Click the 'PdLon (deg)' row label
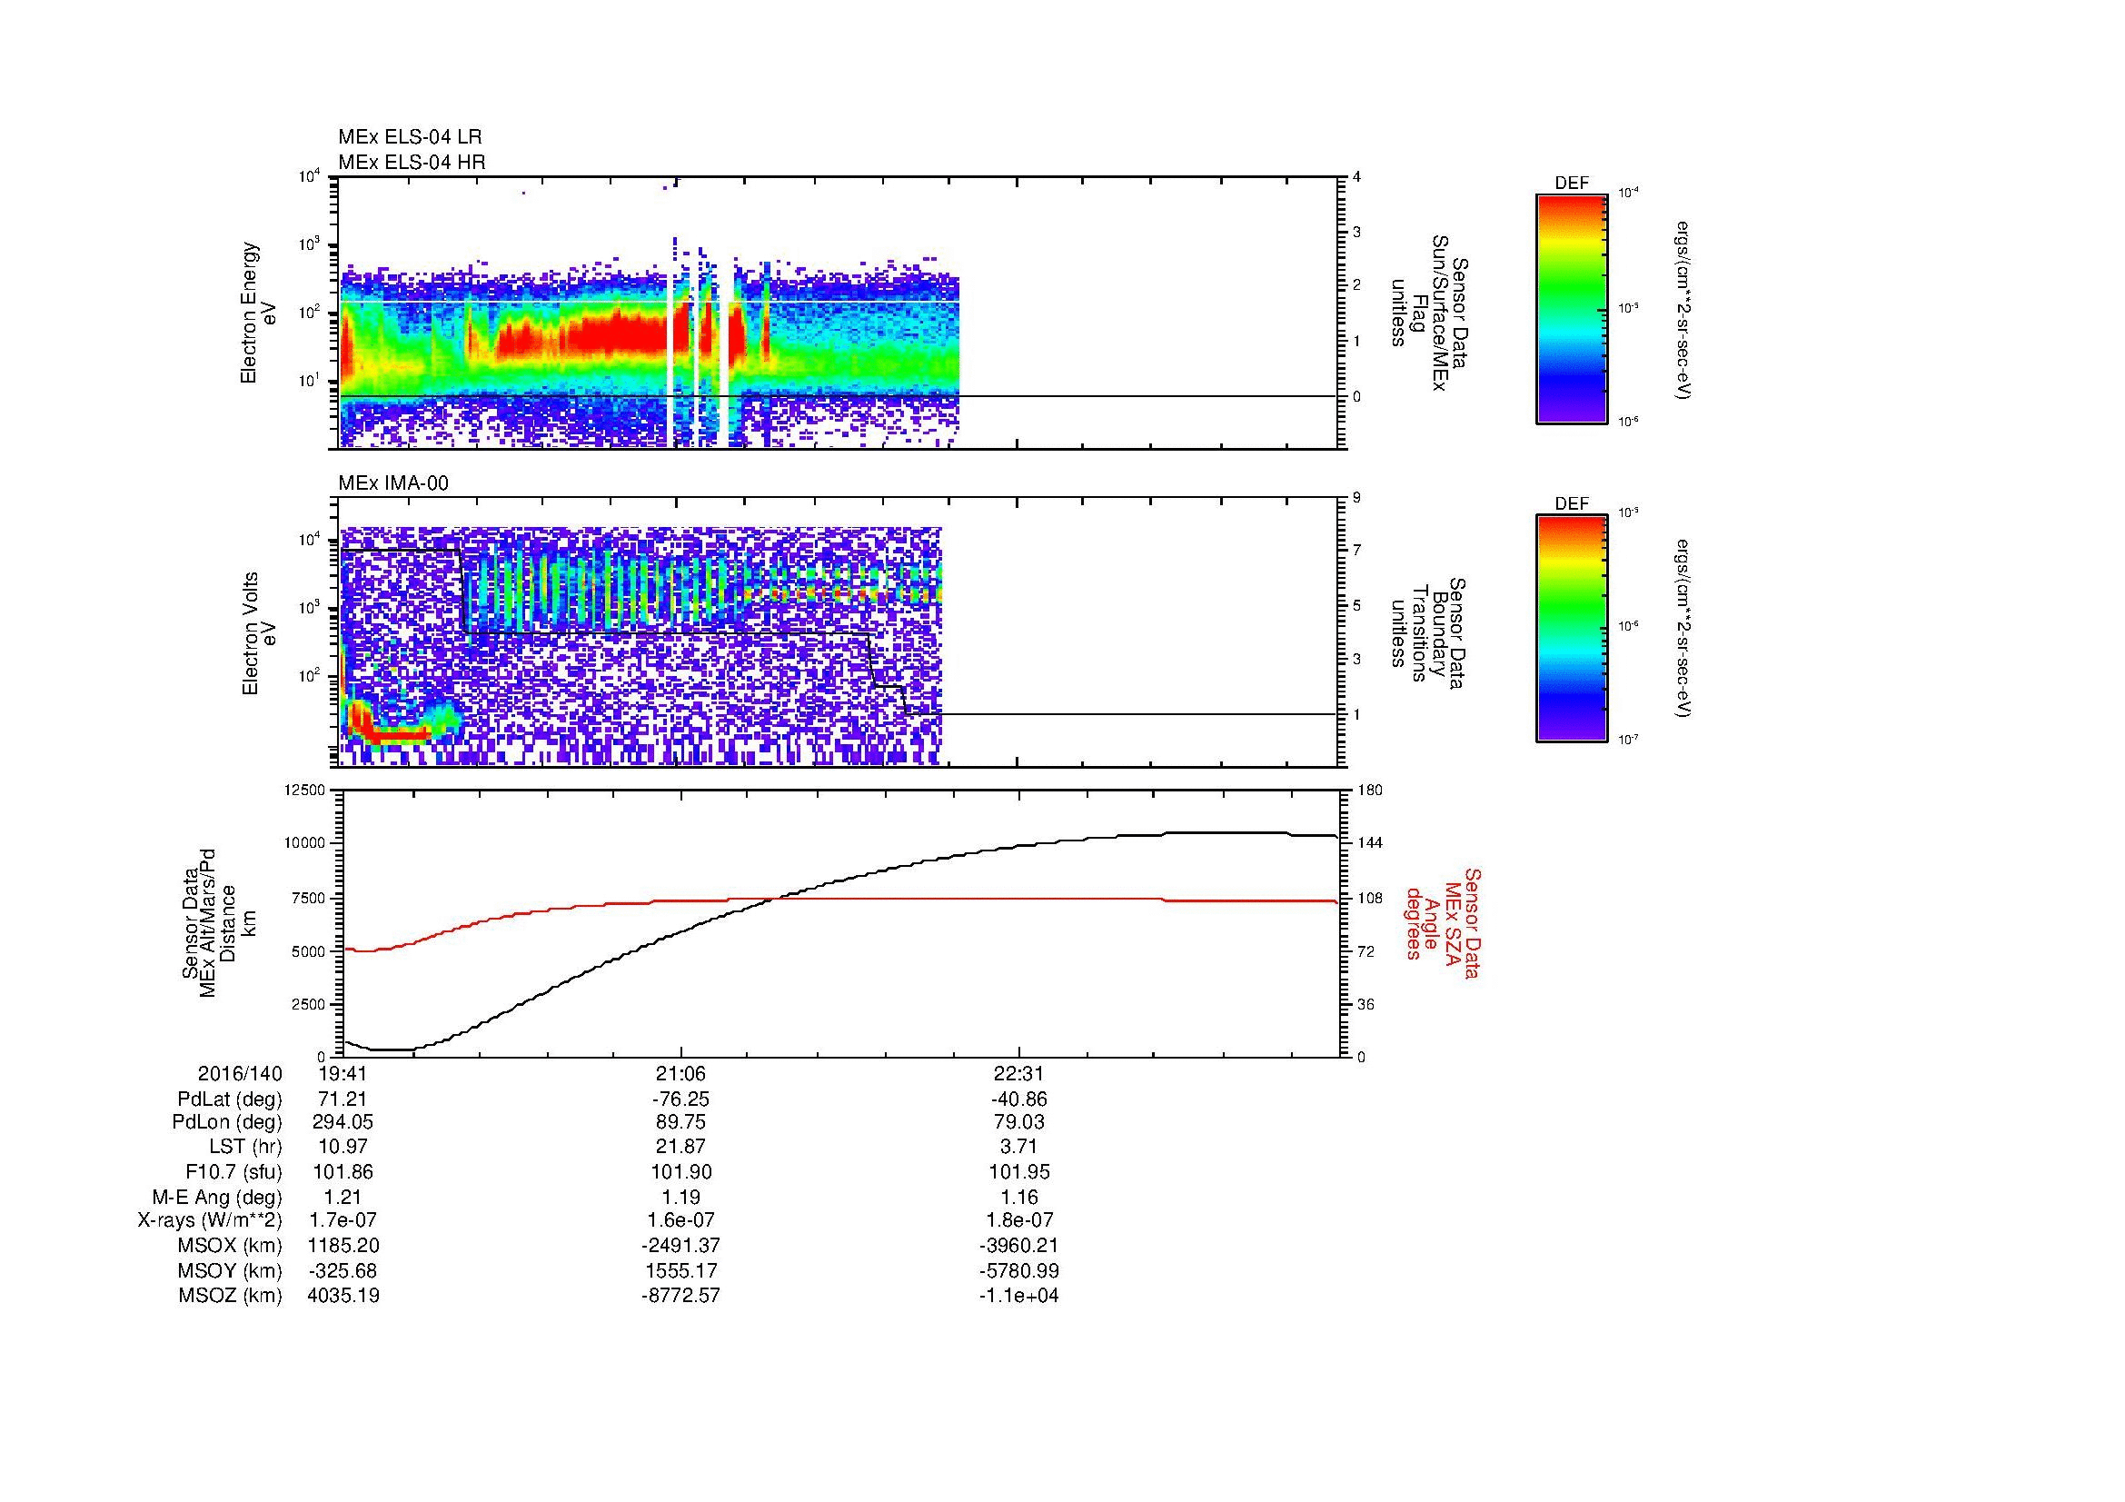This screenshot has width=2125, height=1502. click(x=227, y=1122)
